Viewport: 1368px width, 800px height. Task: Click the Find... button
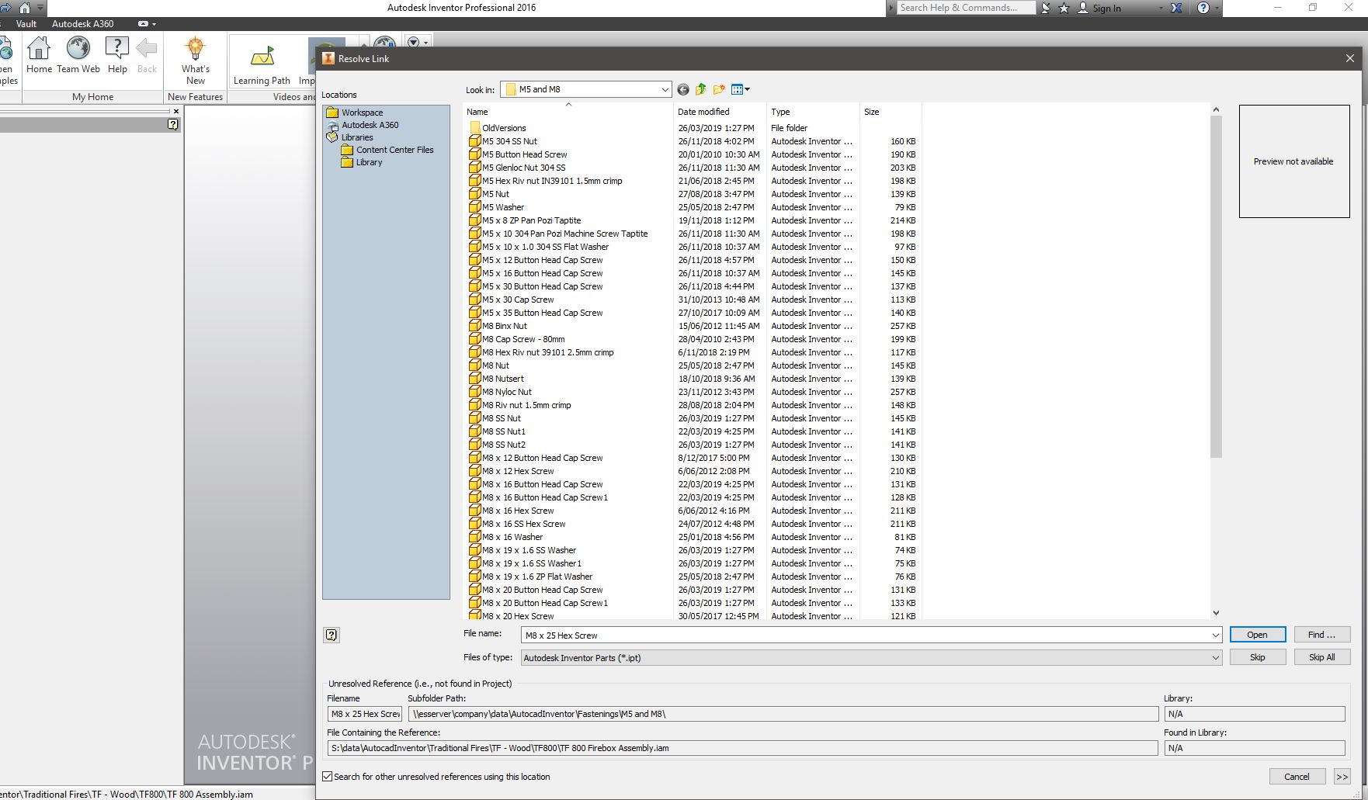coord(1321,635)
